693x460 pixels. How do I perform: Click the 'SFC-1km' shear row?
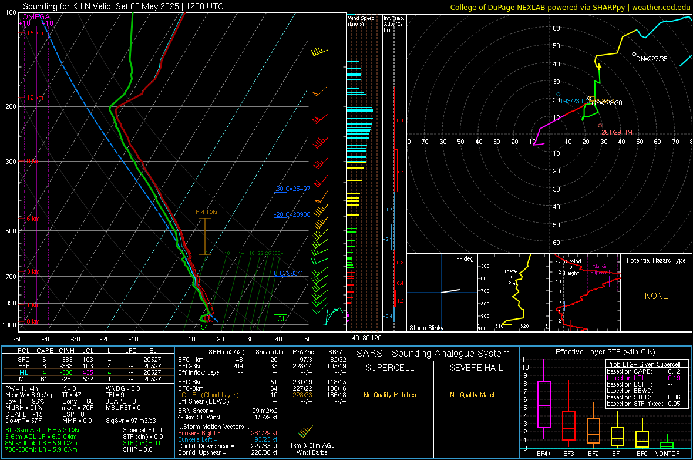[x=262, y=360]
